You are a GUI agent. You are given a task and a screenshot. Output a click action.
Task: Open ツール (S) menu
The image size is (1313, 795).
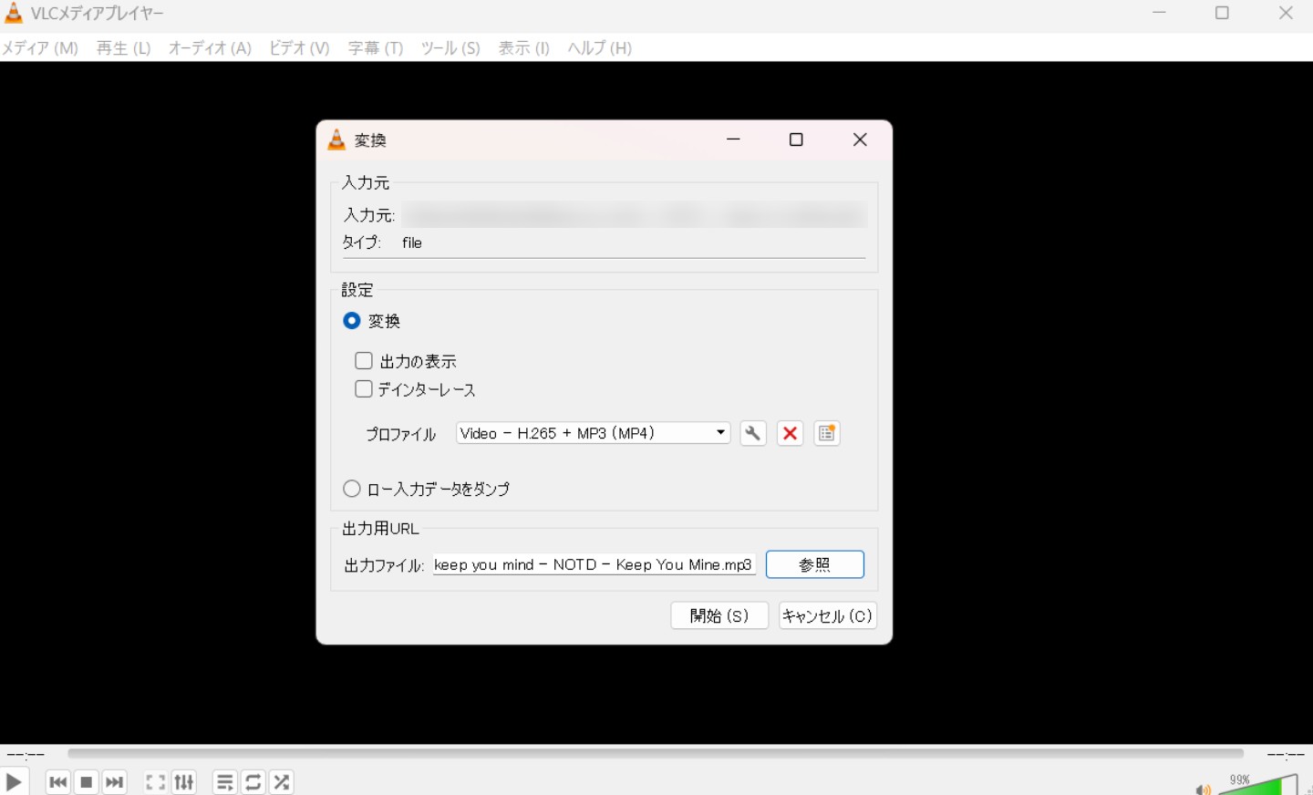450,48
